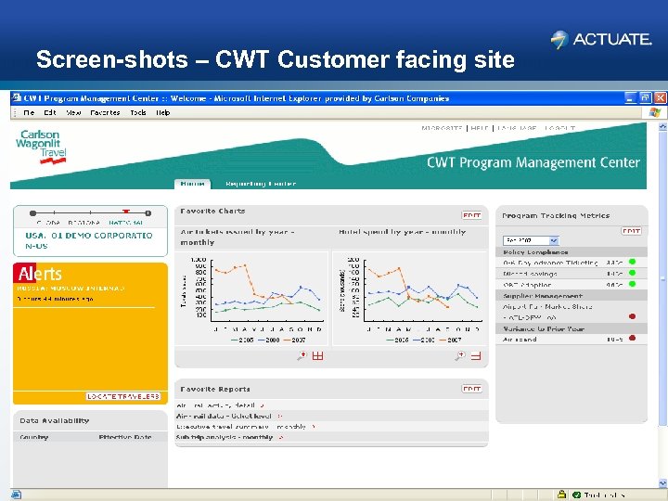Click the Internet Explorer page icon in title bar

(17, 97)
